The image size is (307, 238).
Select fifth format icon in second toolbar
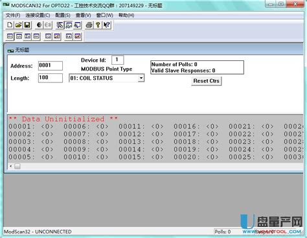coord(48,36)
